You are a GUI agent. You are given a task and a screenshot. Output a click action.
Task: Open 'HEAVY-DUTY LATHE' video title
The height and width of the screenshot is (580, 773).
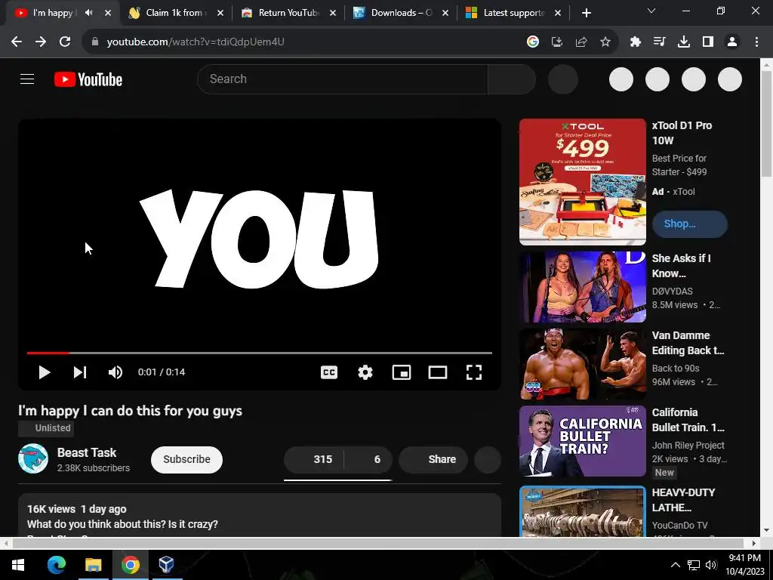coord(683,500)
